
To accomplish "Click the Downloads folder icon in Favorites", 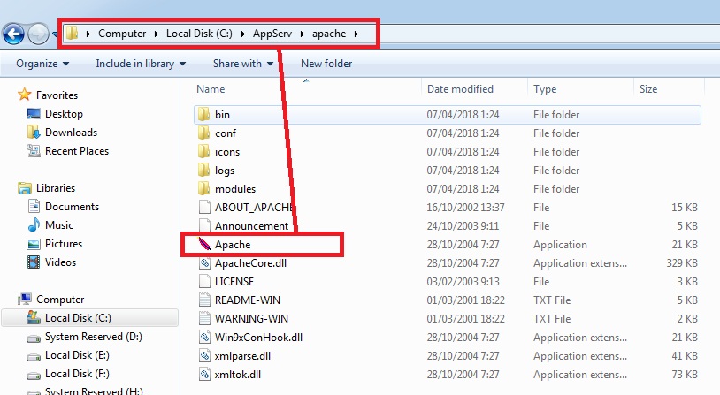I will click(34, 133).
